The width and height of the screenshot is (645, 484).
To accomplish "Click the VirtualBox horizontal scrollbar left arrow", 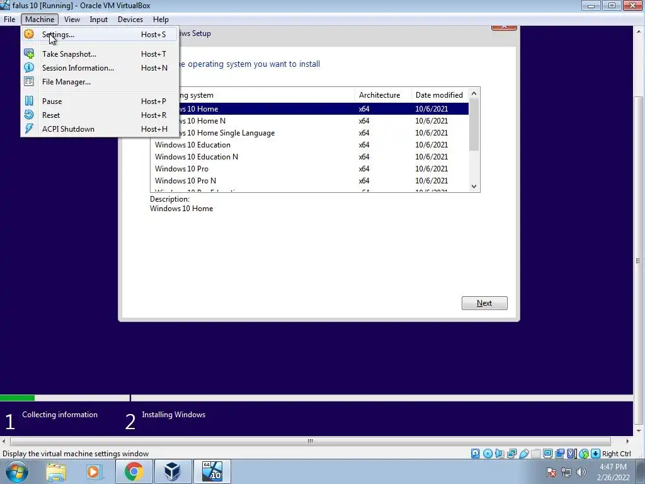I will click(x=4, y=441).
